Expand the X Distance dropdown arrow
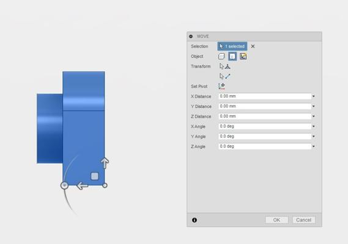The width and height of the screenshot is (348, 244). pos(314,96)
